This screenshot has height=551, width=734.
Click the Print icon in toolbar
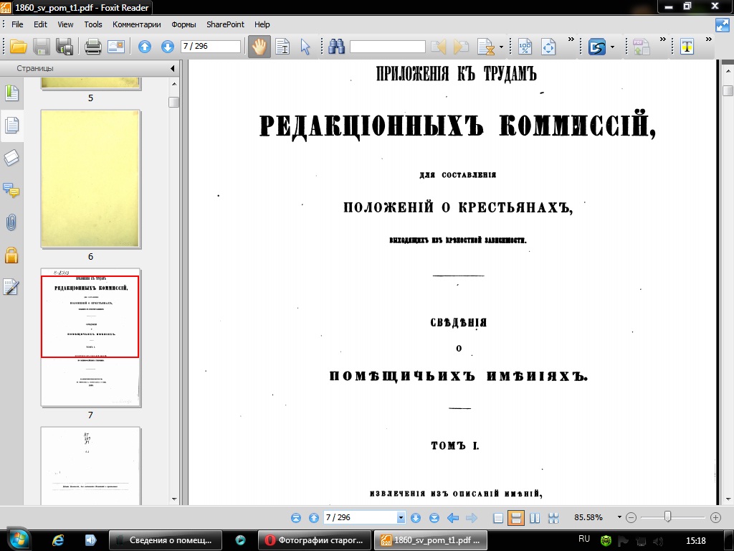[92, 47]
